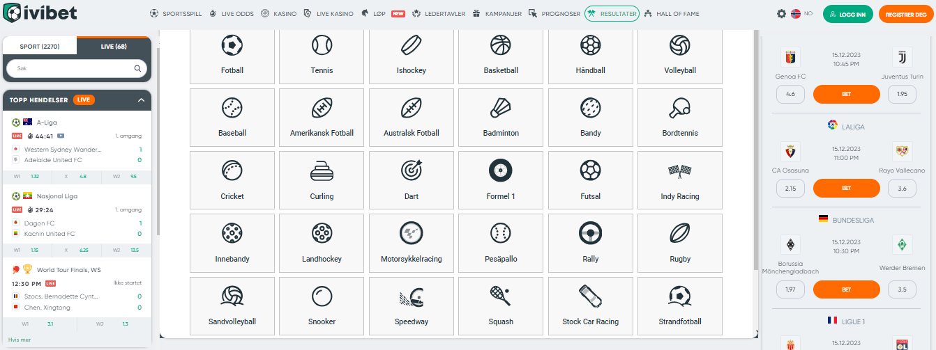Screen dimensions: 936x350
Task: Open the Kasino section
Action: point(278,13)
